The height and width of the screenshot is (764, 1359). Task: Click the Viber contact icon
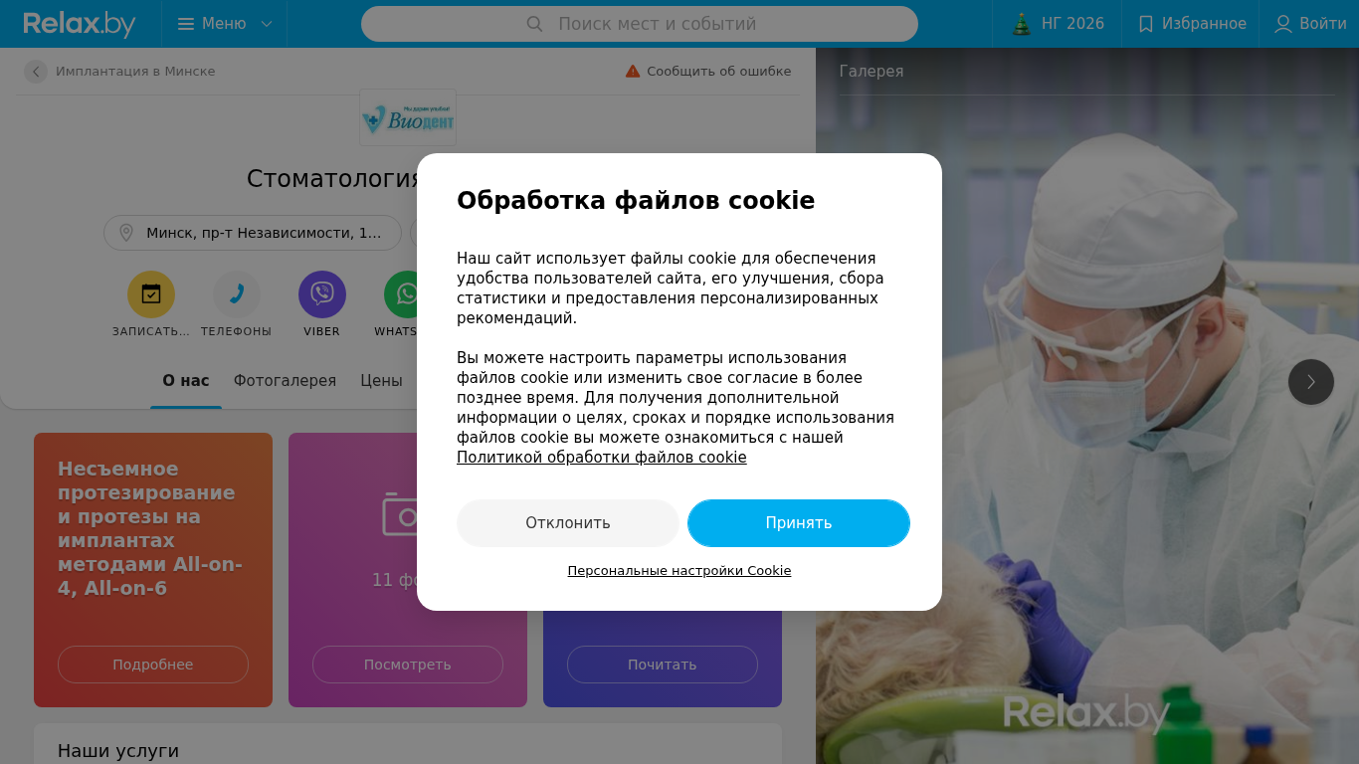322,294
